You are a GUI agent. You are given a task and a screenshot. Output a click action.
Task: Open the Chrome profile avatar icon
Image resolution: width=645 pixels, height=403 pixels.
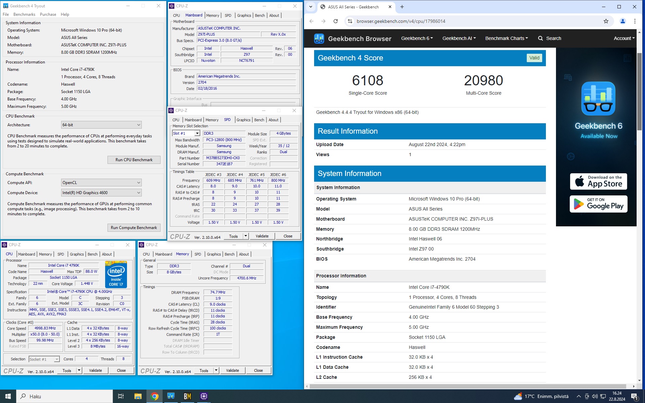pyautogui.click(x=622, y=21)
